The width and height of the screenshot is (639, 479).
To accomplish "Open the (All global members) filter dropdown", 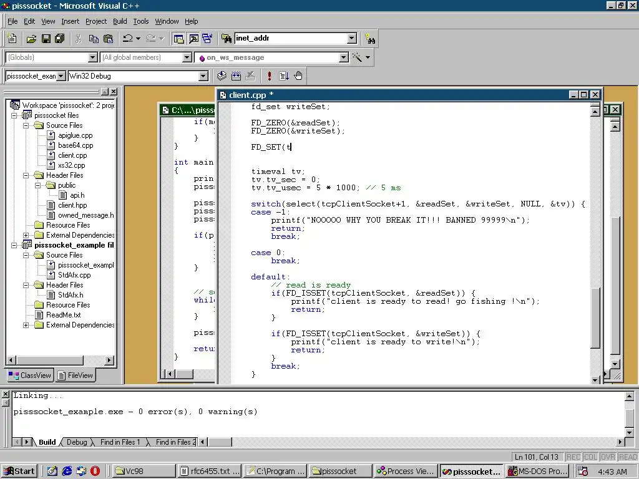I will coord(187,57).
